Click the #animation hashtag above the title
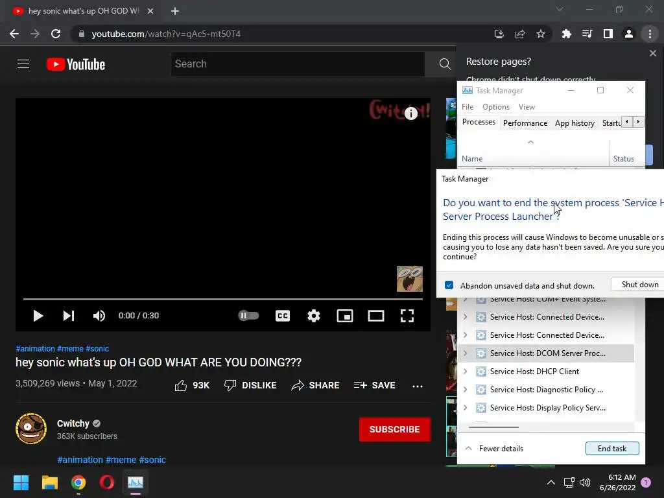 coord(35,348)
